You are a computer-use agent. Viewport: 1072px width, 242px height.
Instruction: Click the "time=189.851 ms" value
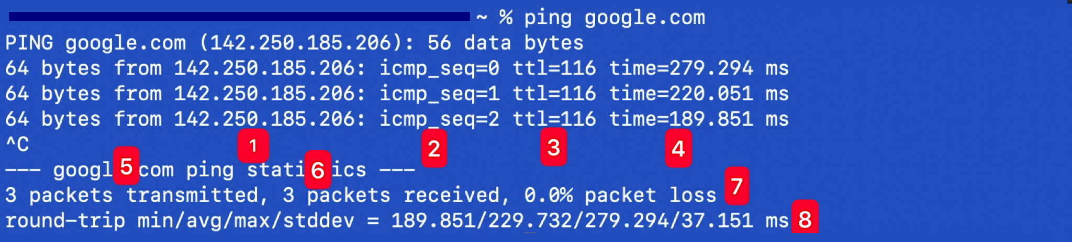pyautogui.click(x=699, y=119)
